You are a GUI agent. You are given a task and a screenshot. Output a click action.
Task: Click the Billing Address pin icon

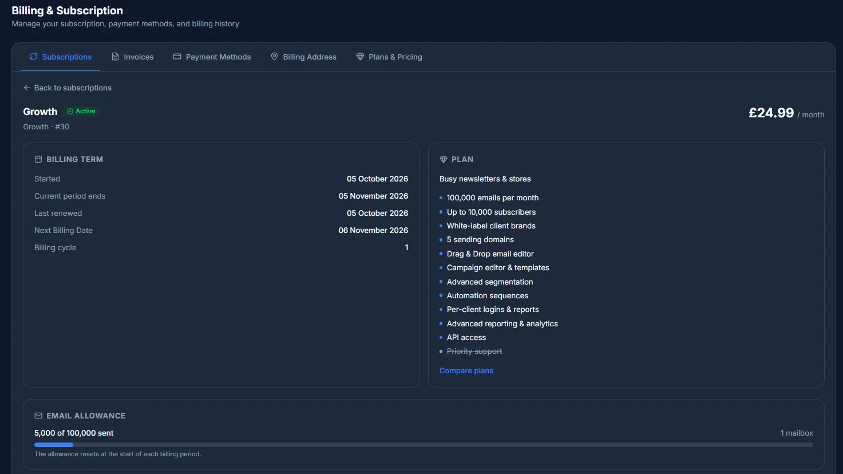coord(274,57)
